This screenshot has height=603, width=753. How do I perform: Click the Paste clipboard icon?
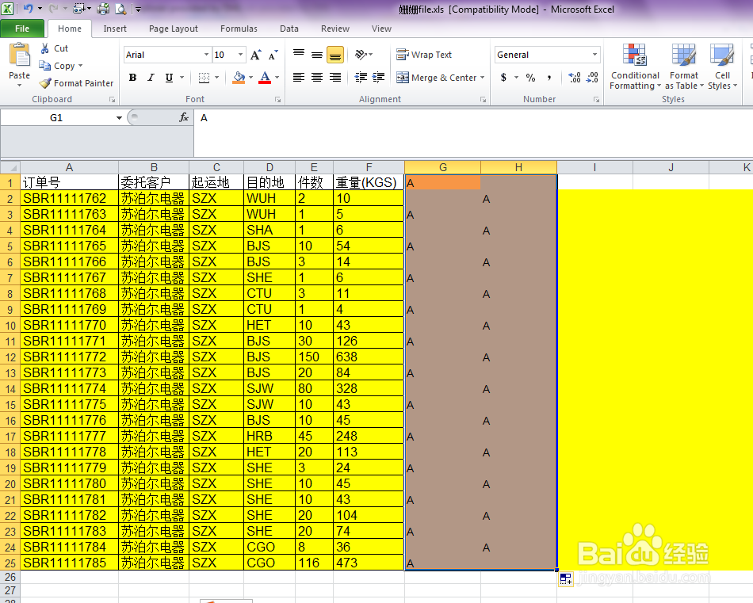click(x=20, y=55)
